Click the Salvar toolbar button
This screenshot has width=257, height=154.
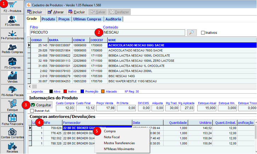point(97,12)
